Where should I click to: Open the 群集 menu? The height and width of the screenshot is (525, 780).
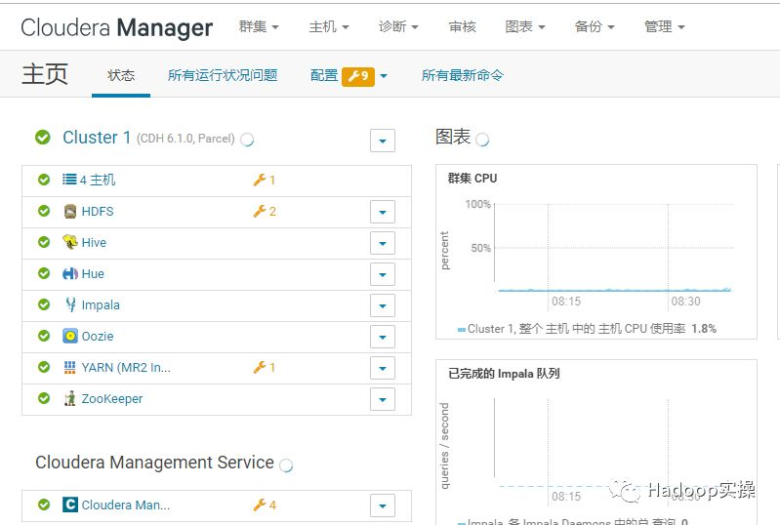click(258, 26)
